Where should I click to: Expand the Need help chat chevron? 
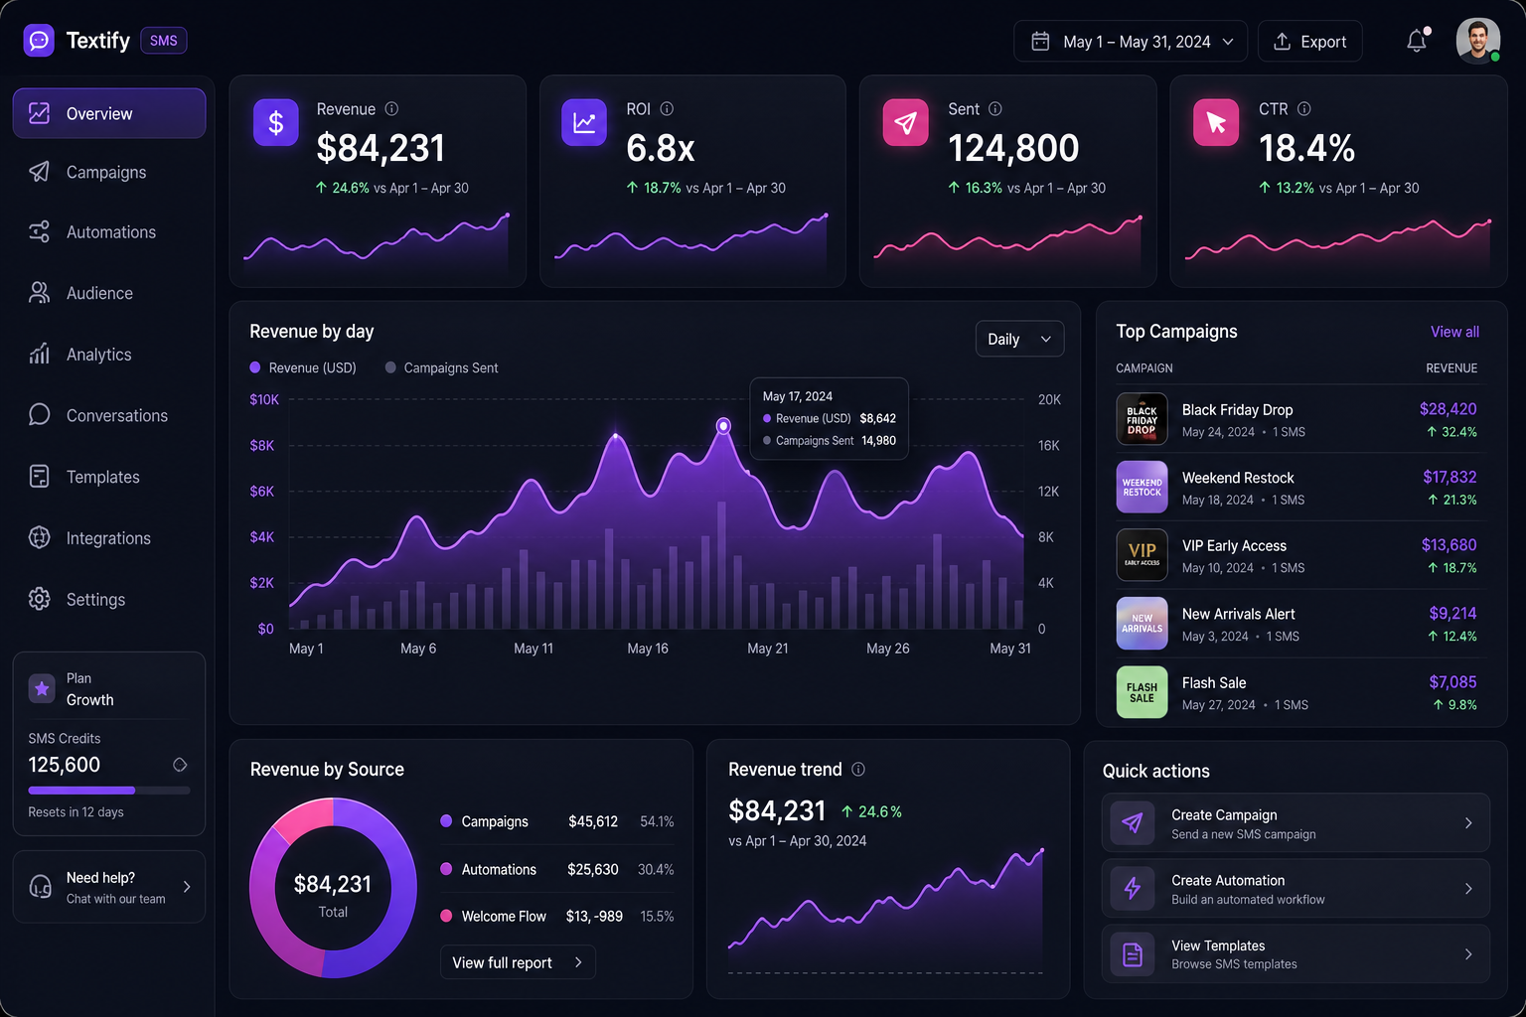187,887
